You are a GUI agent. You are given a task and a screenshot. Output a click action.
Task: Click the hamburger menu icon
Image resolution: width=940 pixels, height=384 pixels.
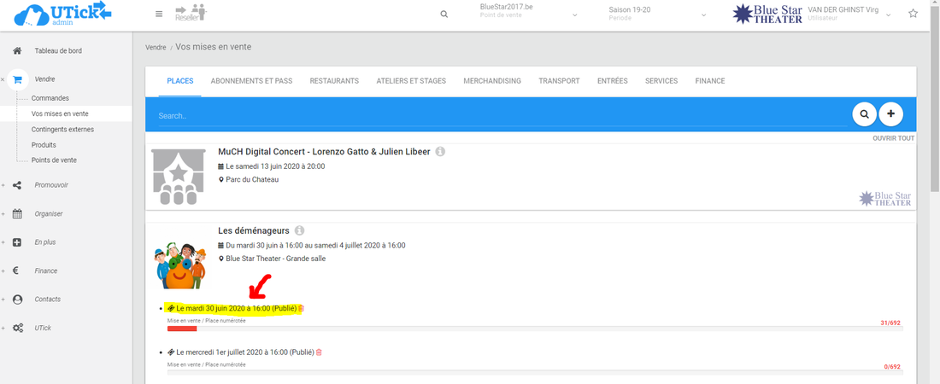159,15
